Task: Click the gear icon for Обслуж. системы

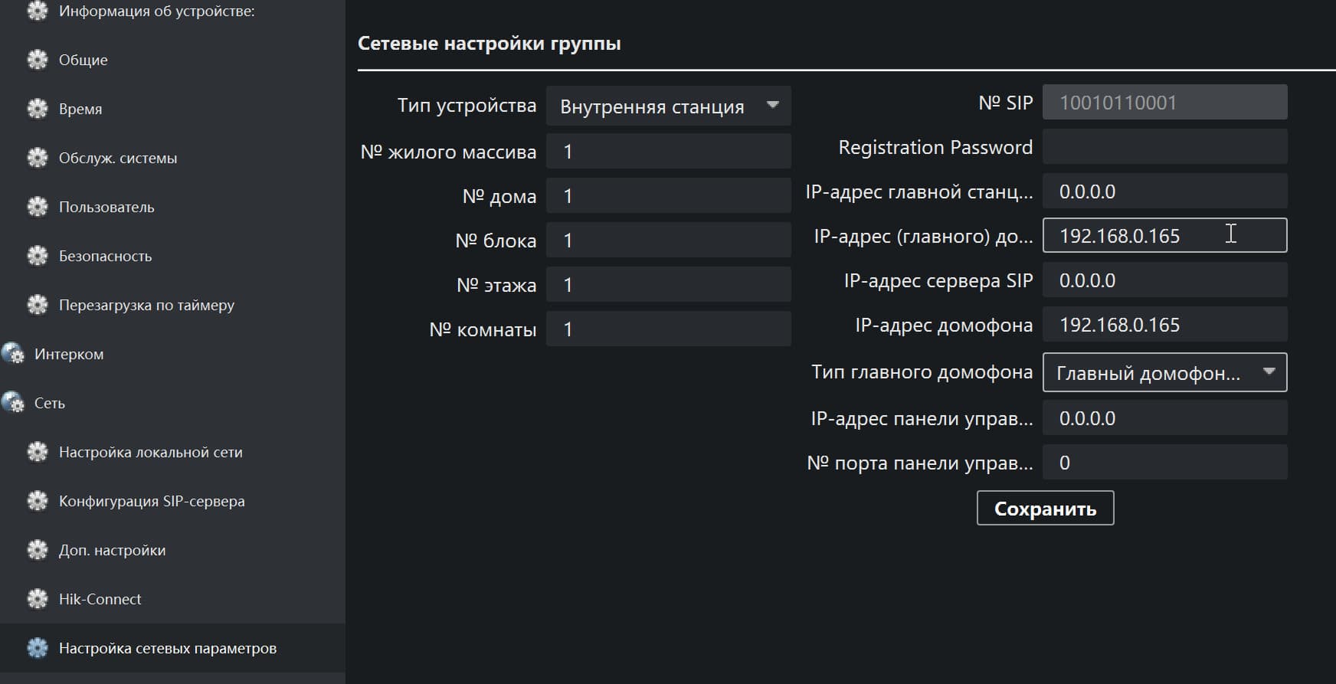Action: pyautogui.click(x=38, y=158)
